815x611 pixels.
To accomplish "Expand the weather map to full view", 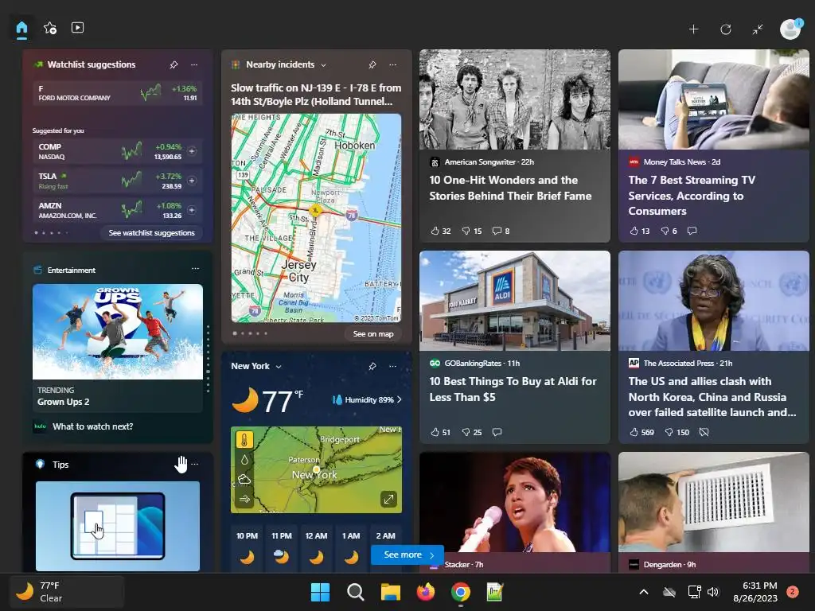I will tap(388, 500).
